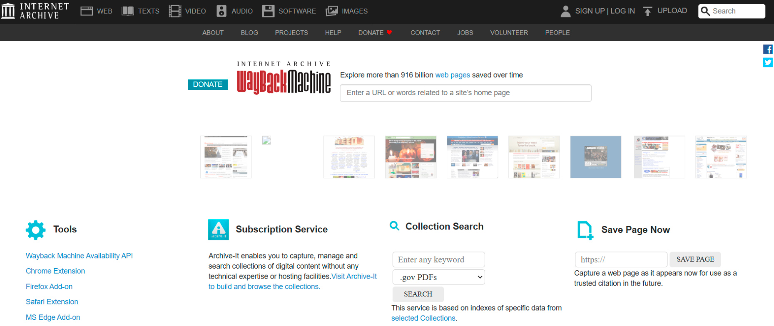The width and height of the screenshot is (774, 326).
Task: Open the Audio speaker icon
Action: pyautogui.click(x=221, y=11)
